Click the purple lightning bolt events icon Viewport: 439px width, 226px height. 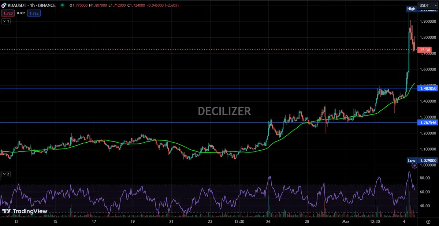(x=414, y=165)
